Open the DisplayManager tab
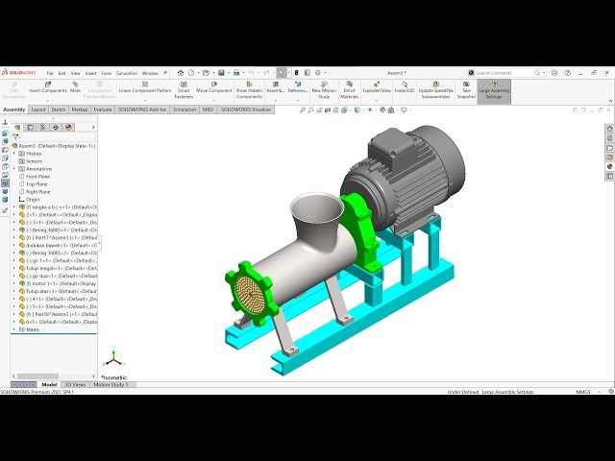The image size is (615, 461). (68, 128)
